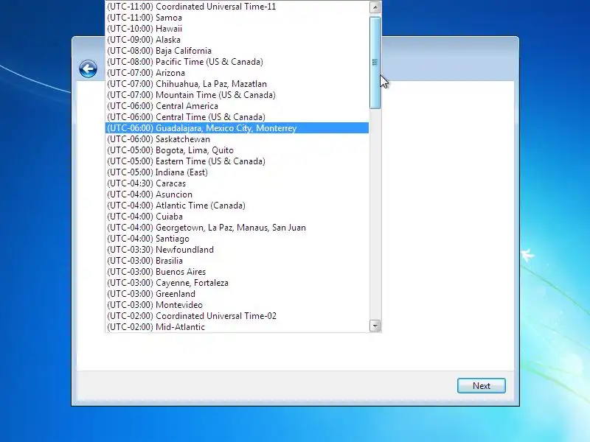Screen dimensions: 590x442
Task: Pick (UTC-08:00) Baja California
Action: 237,51
